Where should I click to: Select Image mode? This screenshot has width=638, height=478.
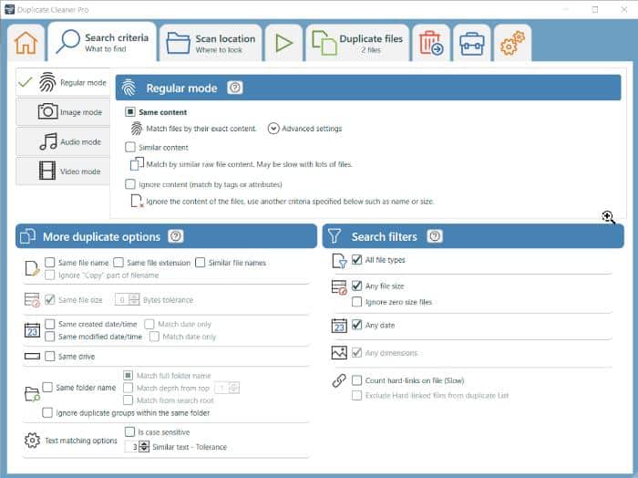tap(62, 111)
